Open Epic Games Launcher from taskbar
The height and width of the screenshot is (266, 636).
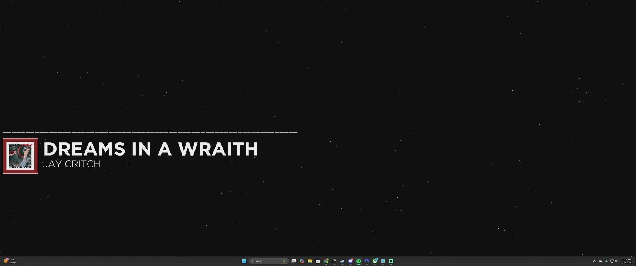(334, 261)
